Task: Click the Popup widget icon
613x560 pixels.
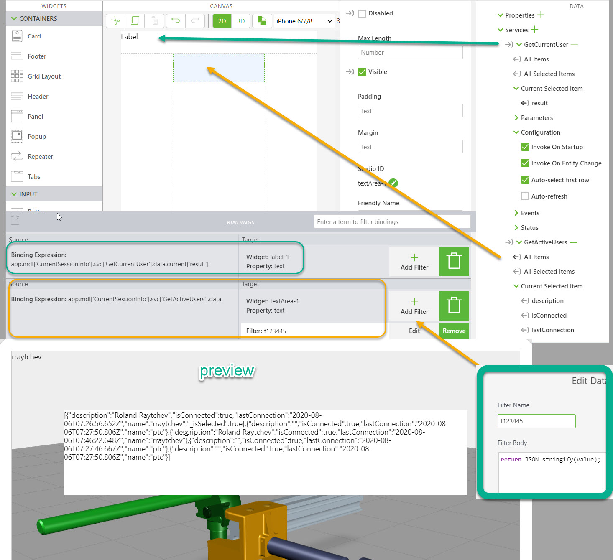Action: pos(17,136)
